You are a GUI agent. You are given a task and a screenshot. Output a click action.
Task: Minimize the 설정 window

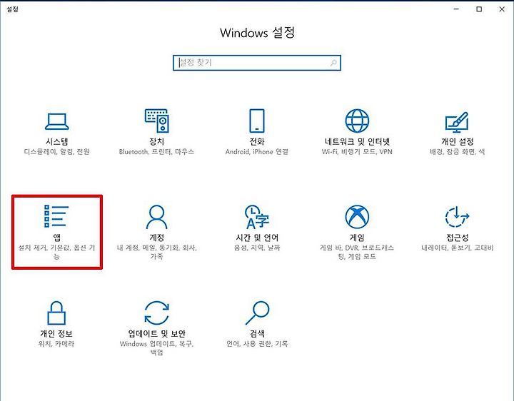pos(456,9)
